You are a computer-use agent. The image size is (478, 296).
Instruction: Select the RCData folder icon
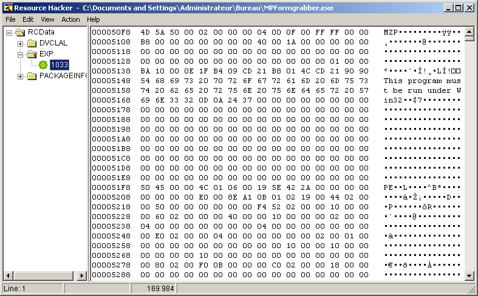20,32
